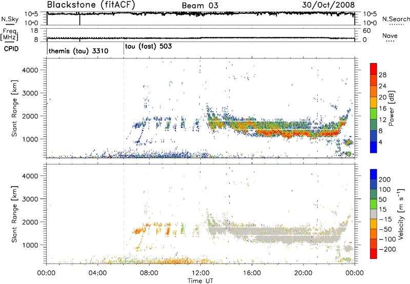Click the CPID row label
The width and height of the screenshot is (410, 284).
pyautogui.click(x=11, y=49)
